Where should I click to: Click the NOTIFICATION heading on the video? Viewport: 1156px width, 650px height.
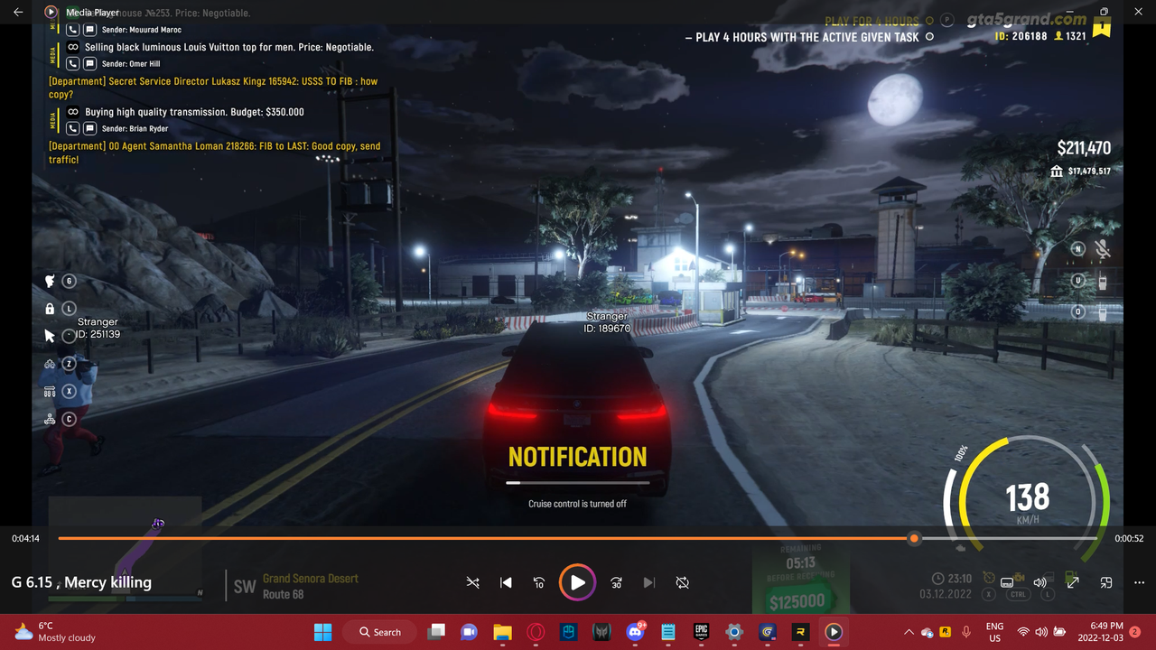(x=577, y=457)
